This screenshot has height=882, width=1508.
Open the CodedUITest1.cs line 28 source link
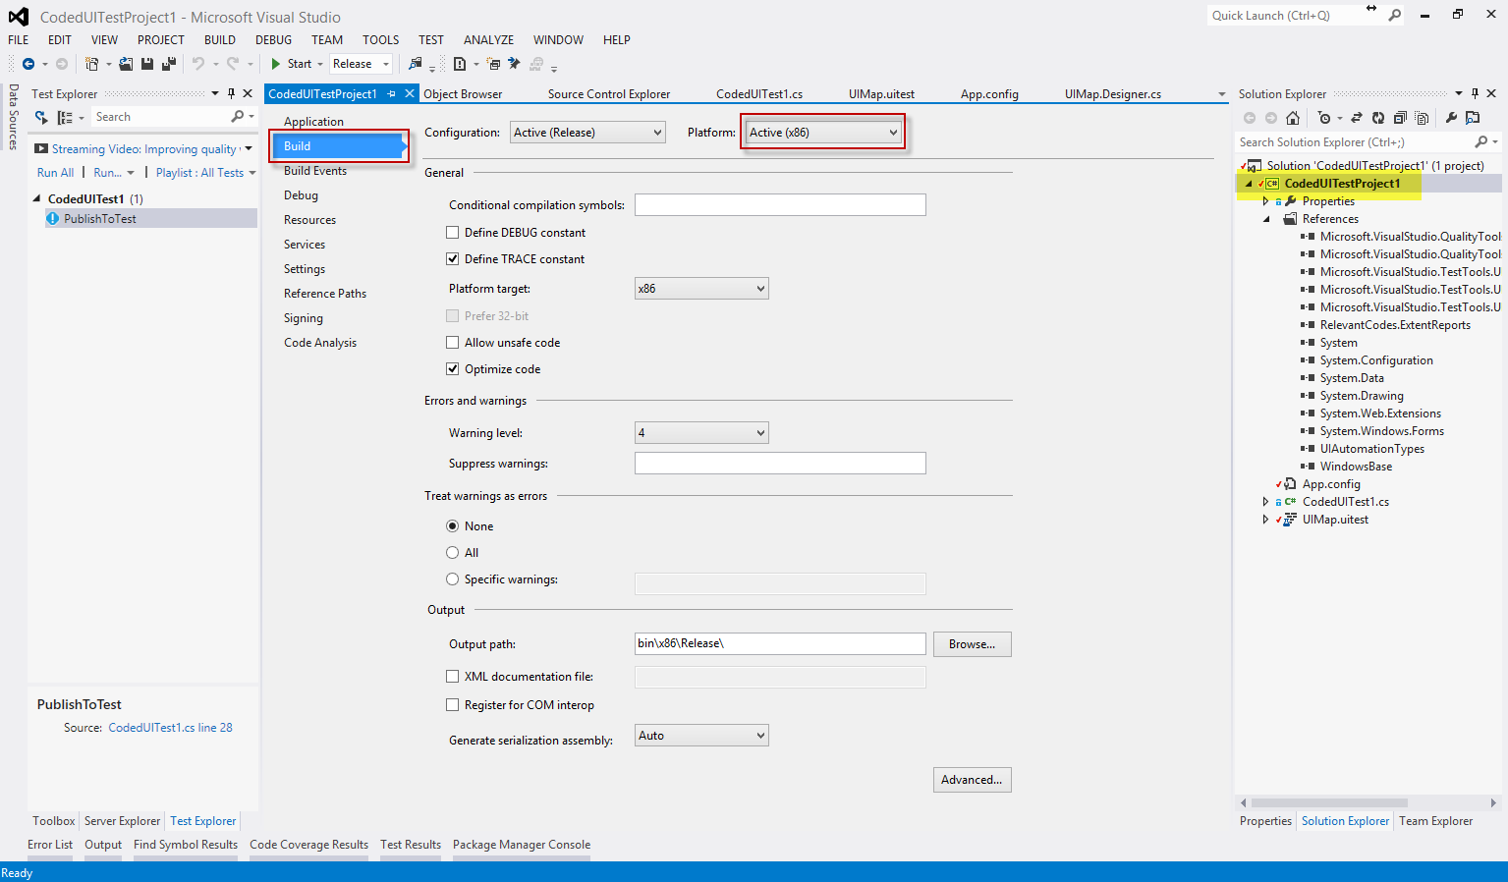tap(170, 728)
